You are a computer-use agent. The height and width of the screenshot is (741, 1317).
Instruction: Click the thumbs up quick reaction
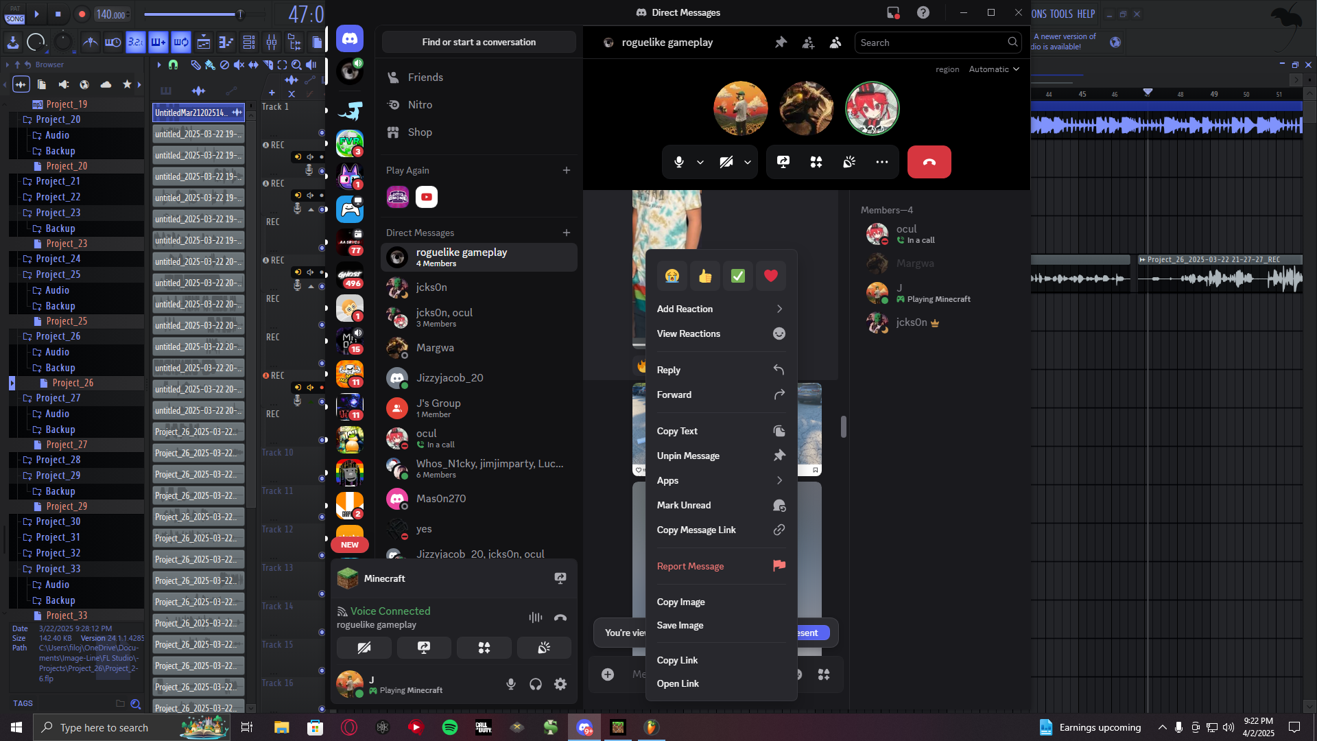click(x=705, y=276)
